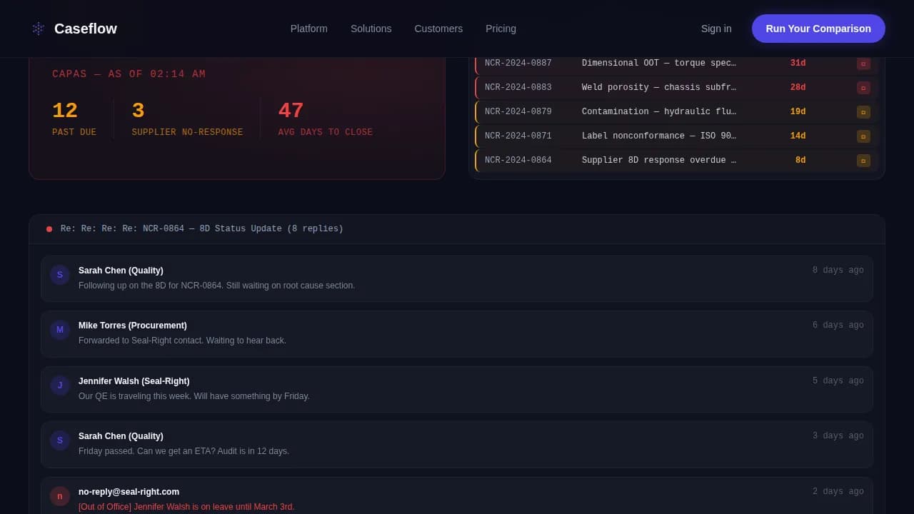Open the Pricing page
Screen dimensions: 914x514
coord(501,29)
